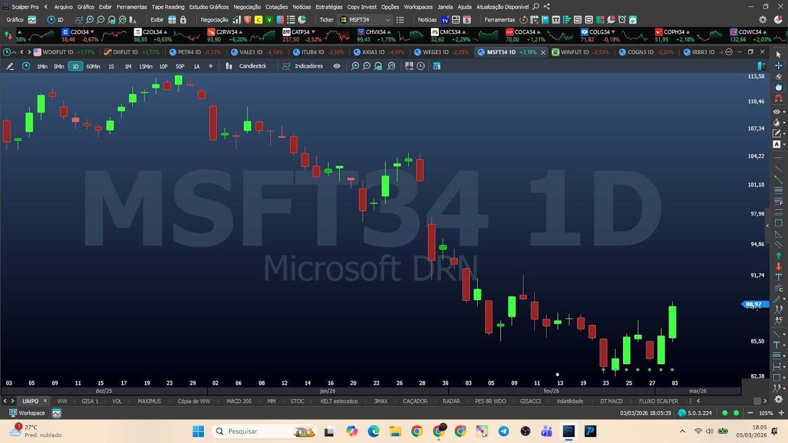Click the chart icon beside Workspace
The height and width of the screenshot is (443, 788).
click(x=57, y=413)
